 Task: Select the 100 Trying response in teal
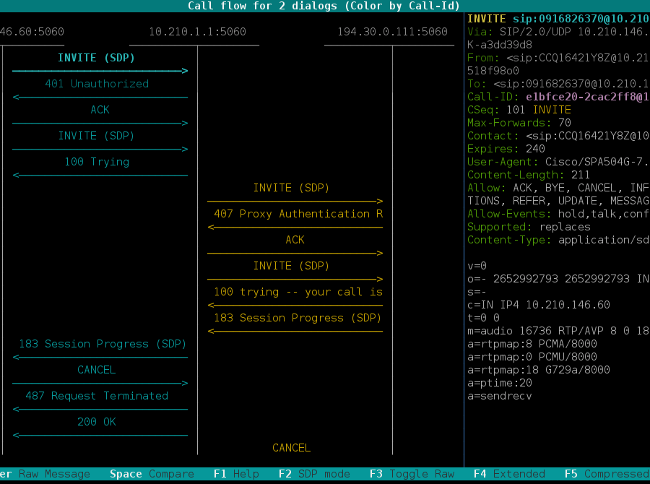(x=97, y=162)
